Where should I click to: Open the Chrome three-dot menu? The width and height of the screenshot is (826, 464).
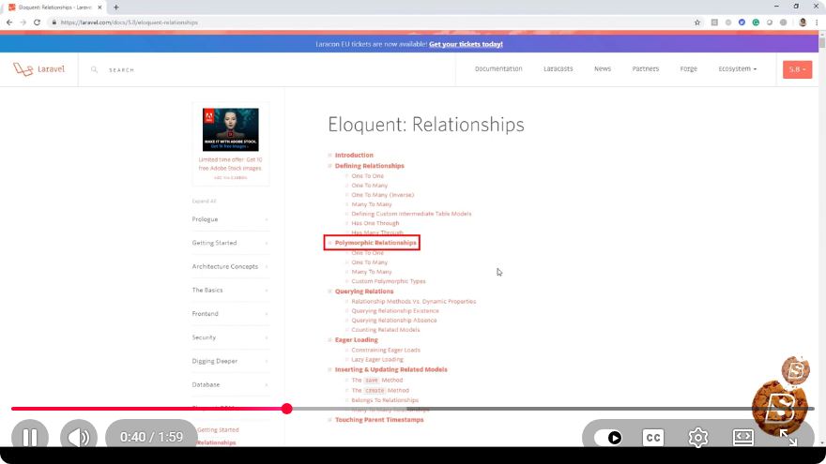point(817,22)
